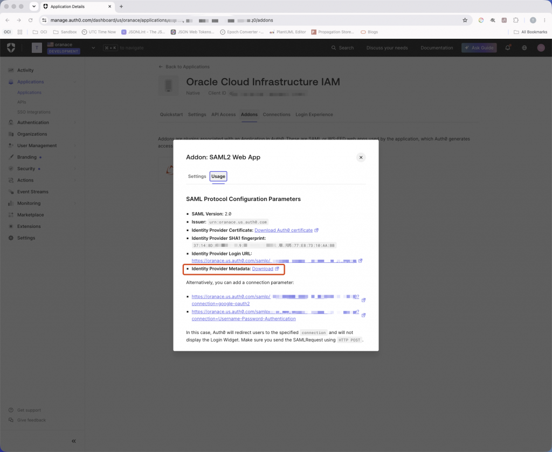Image resolution: width=552 pixels, height=452 pixels.
Task: Open the PlantUML Editor bookmark
Action: click(x=288, y=32)
